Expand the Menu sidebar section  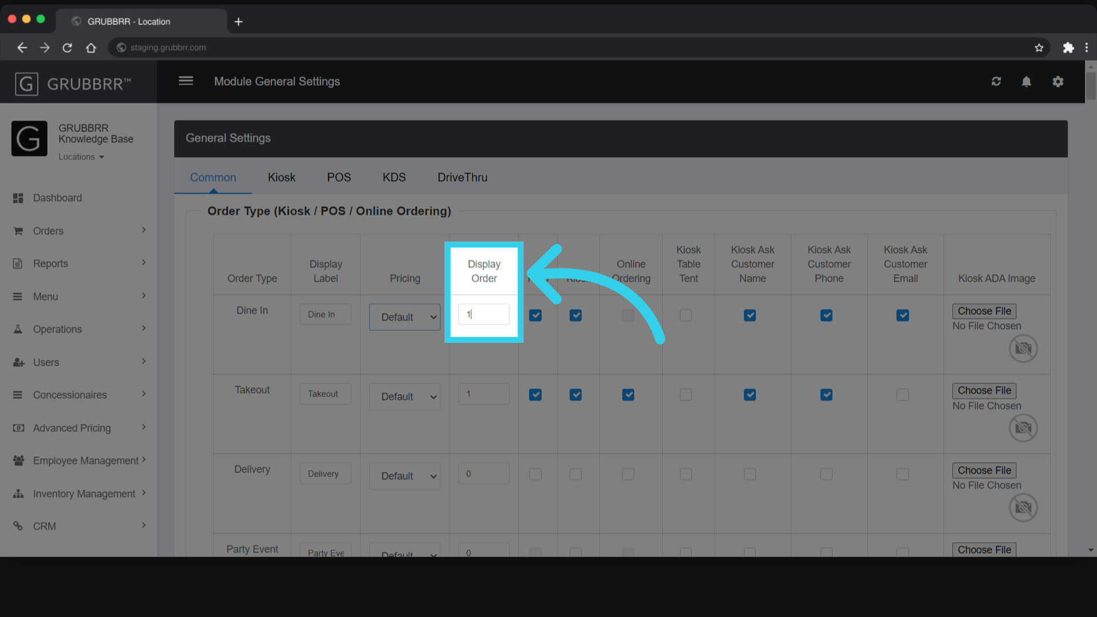pyautogui.click(x=143, y=296)
